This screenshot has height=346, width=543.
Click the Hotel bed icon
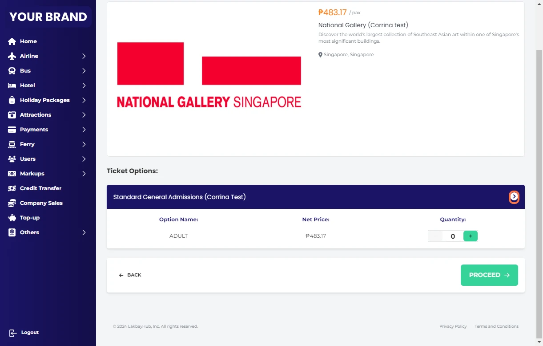(12, 85)
